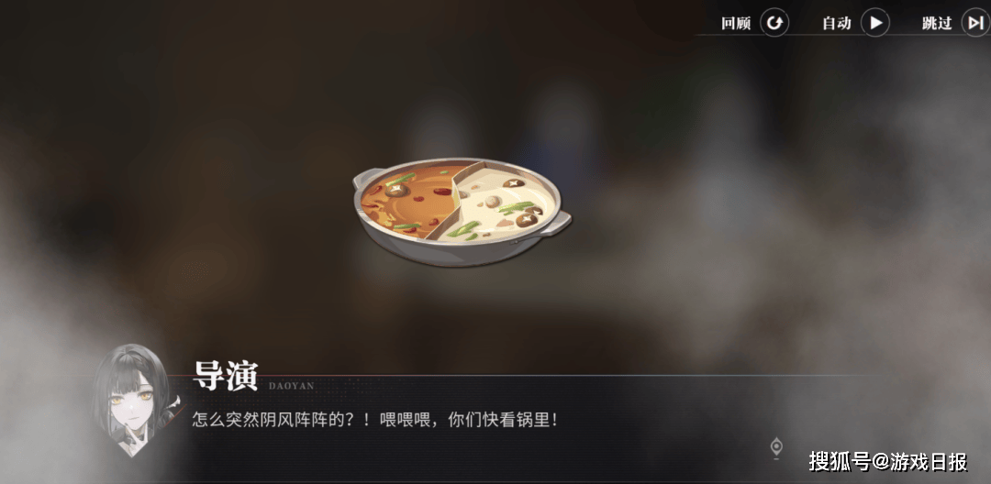This screenshot has width=991, height=484.
Task: Click the 回顾 circular arrow review icon
Action: [x=774, y=23]
